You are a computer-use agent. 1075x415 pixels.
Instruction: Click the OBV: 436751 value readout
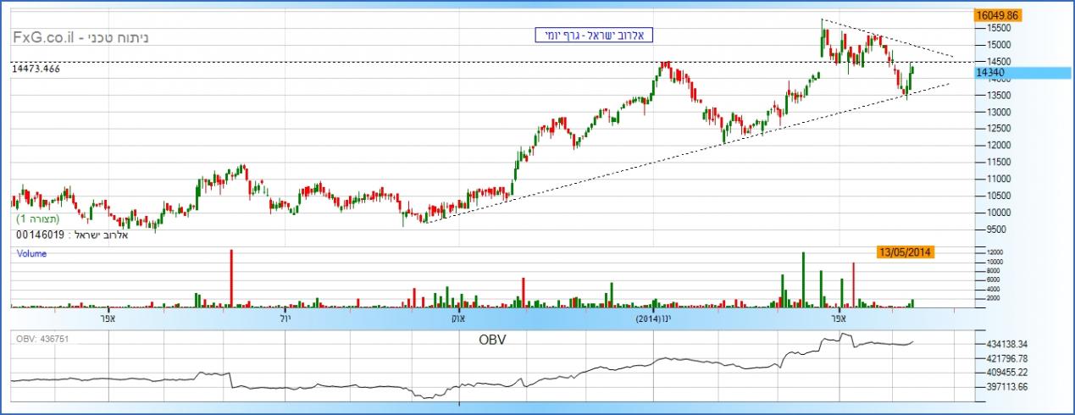pos(42,339)
